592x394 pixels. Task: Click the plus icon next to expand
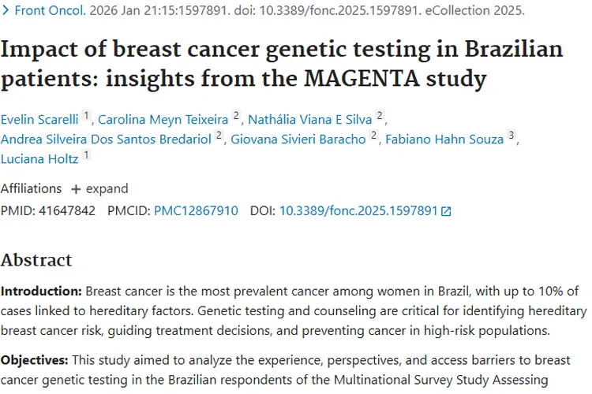76,189
